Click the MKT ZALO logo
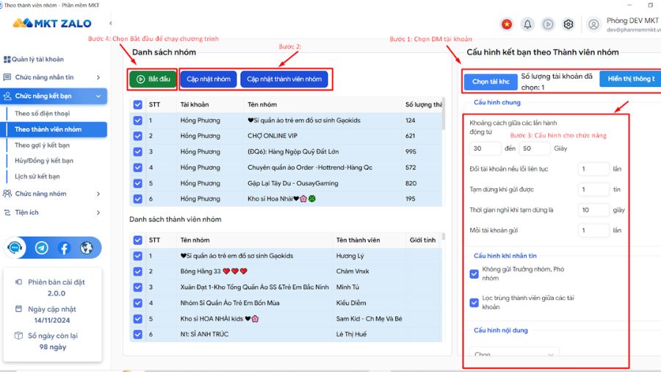This screenshot has width=661, height=372. coord(52,24)
